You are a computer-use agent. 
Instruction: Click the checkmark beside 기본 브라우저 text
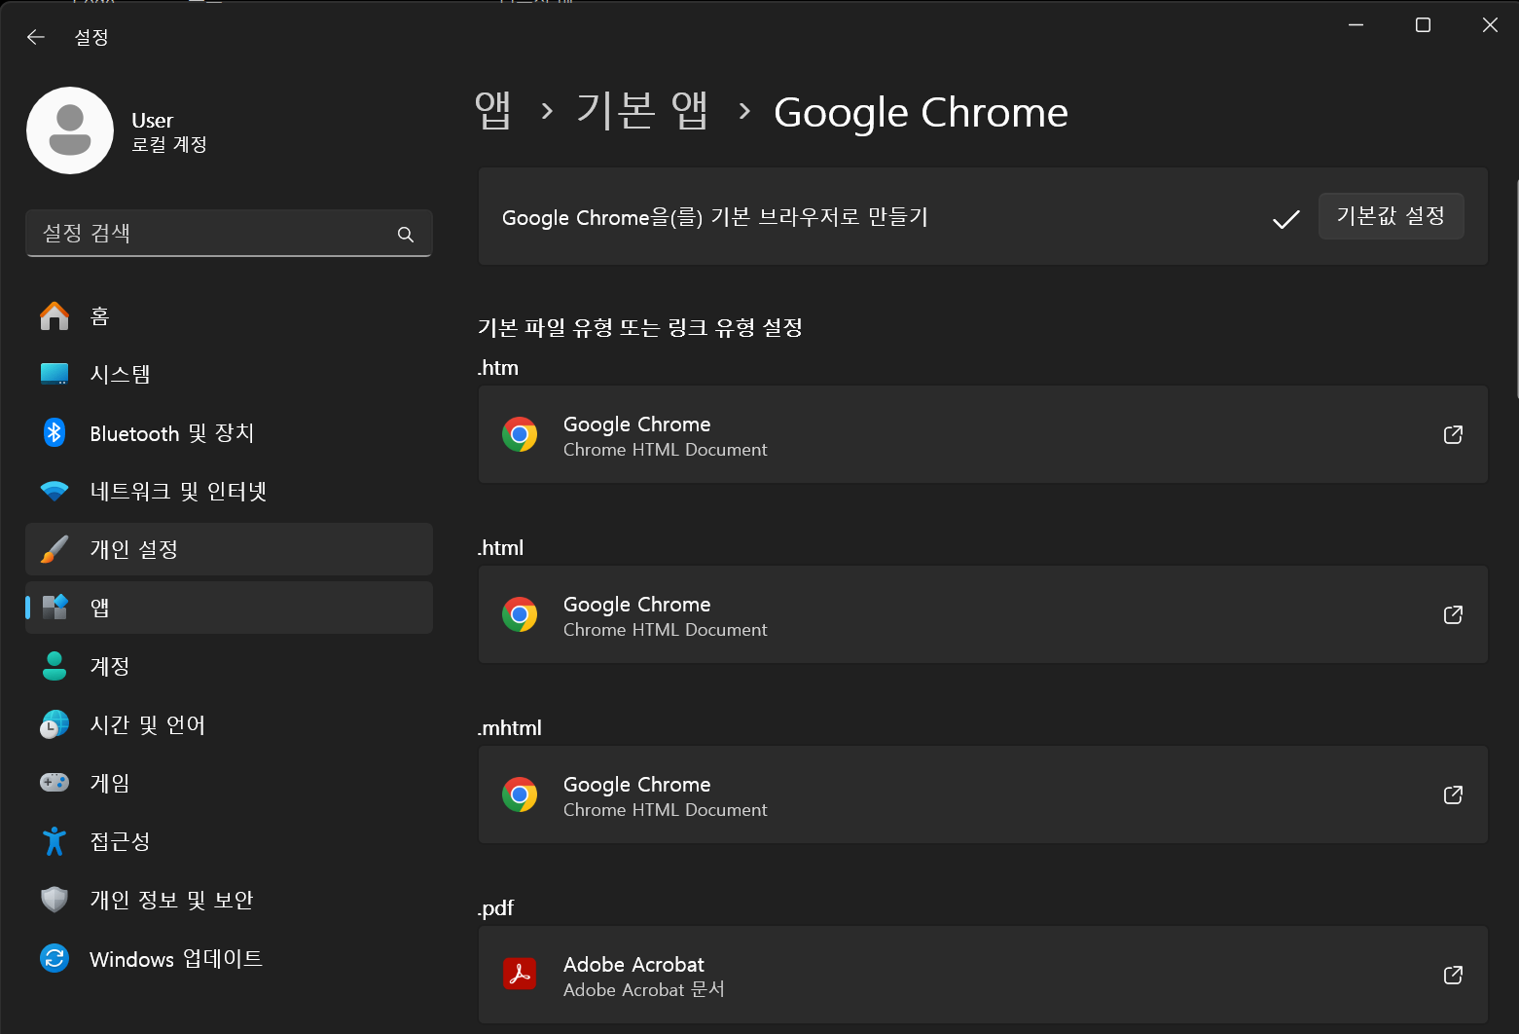[x=1284, y=219]
